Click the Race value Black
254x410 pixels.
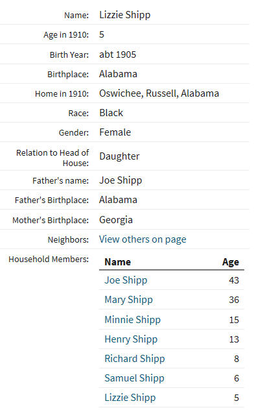point(111,113)
